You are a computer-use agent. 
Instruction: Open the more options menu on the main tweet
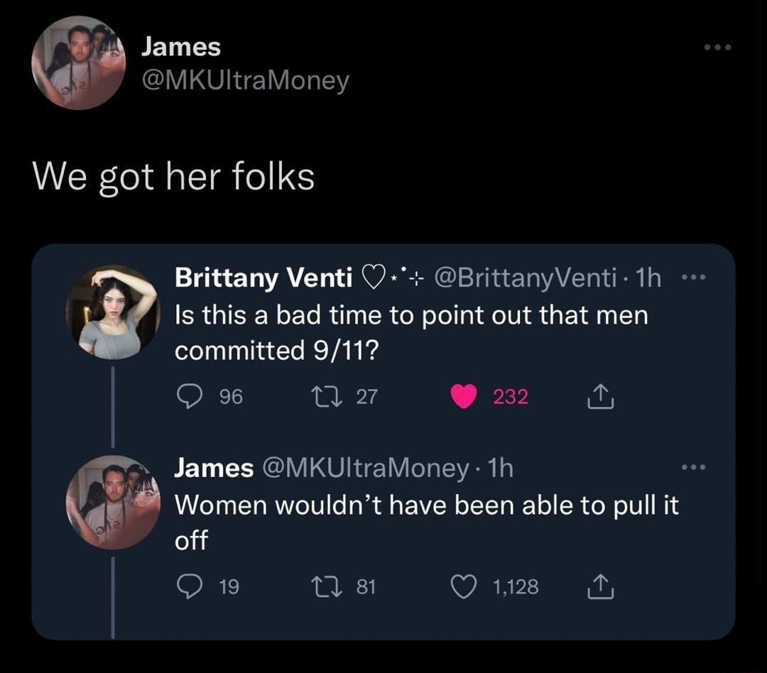coord(718,46)
